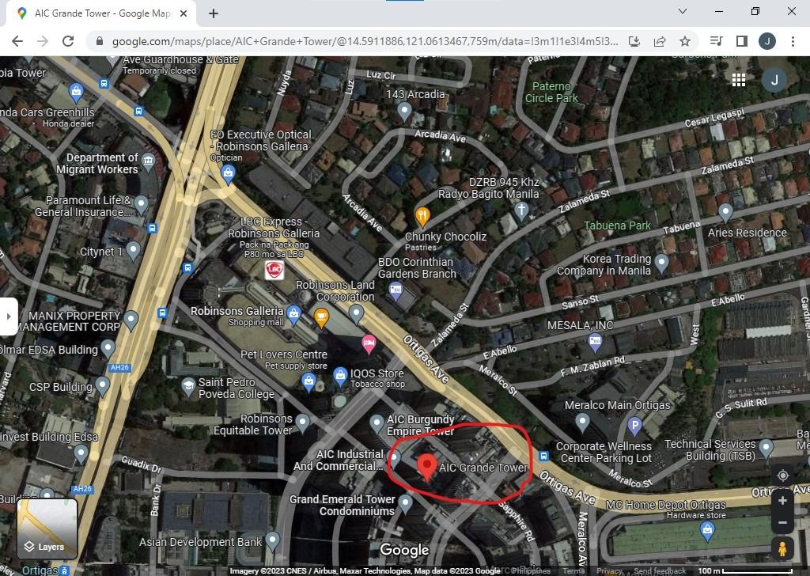
Task: Click the show-your-location target icon
Action: pyautogui.click(x=782, y=475)
